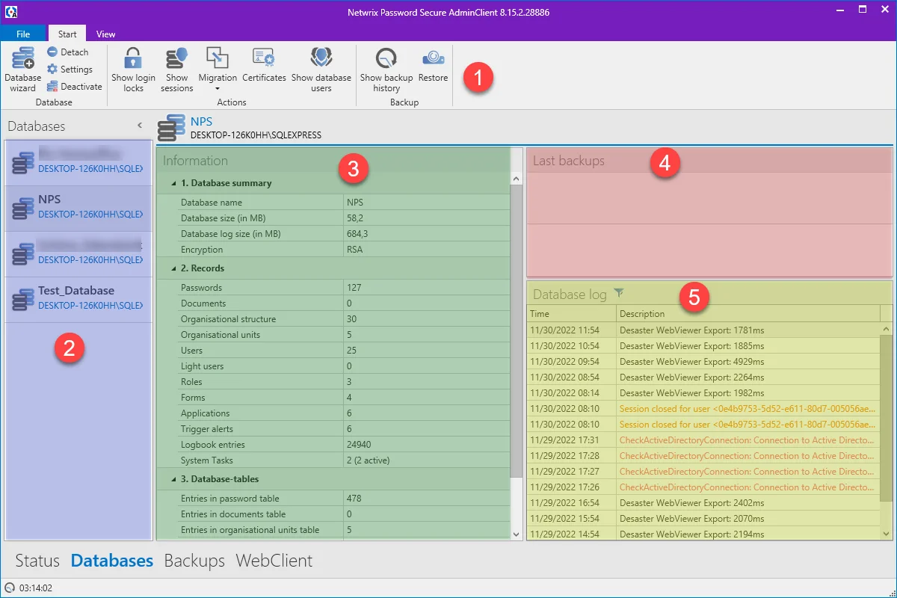Click the Information panel scrollbar thumb
The image size is (897, 598).
pyautogui.click(x=516, y=331)
